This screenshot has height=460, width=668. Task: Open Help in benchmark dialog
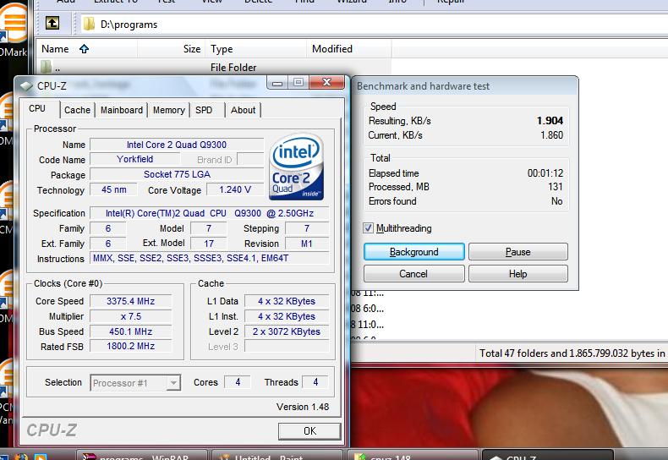point(518,273)
